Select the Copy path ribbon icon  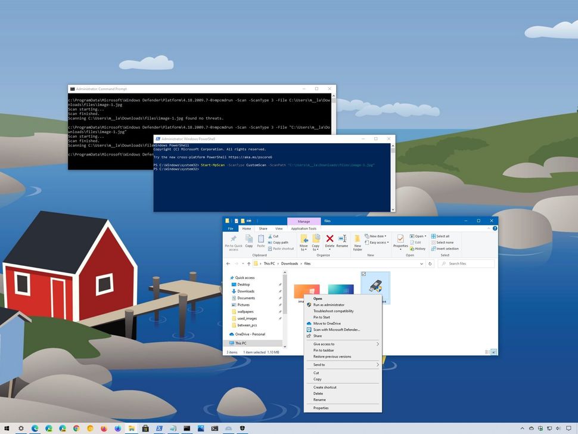point(279,243)
